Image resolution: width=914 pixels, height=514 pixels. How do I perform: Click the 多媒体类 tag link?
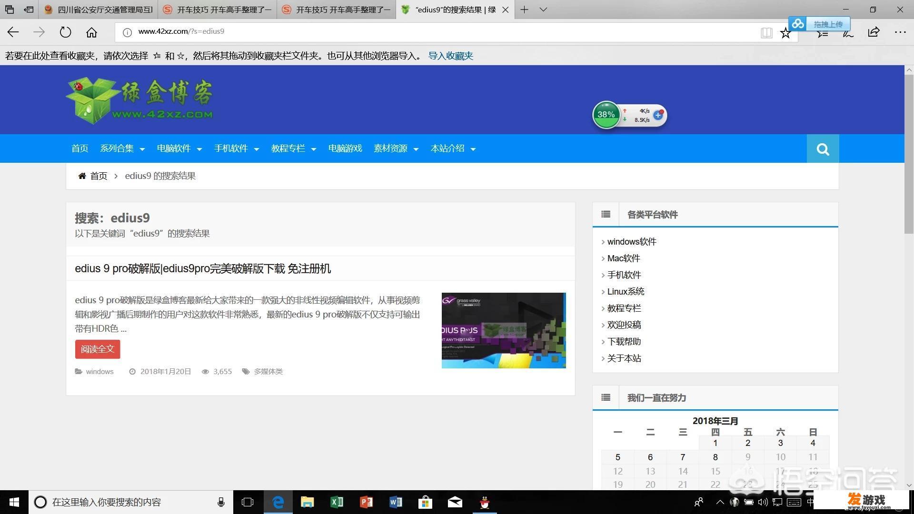click(x=268, y=371)
